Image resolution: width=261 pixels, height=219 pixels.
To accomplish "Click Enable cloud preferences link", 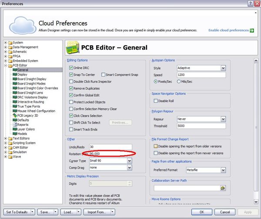I will pyautogui.click(x=228, y=30).
